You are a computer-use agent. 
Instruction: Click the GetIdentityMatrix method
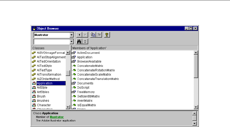88,96
